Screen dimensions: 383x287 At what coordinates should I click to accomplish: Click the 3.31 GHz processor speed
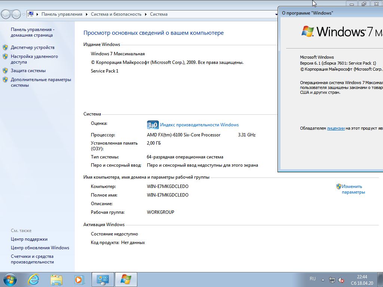[247, 135]
